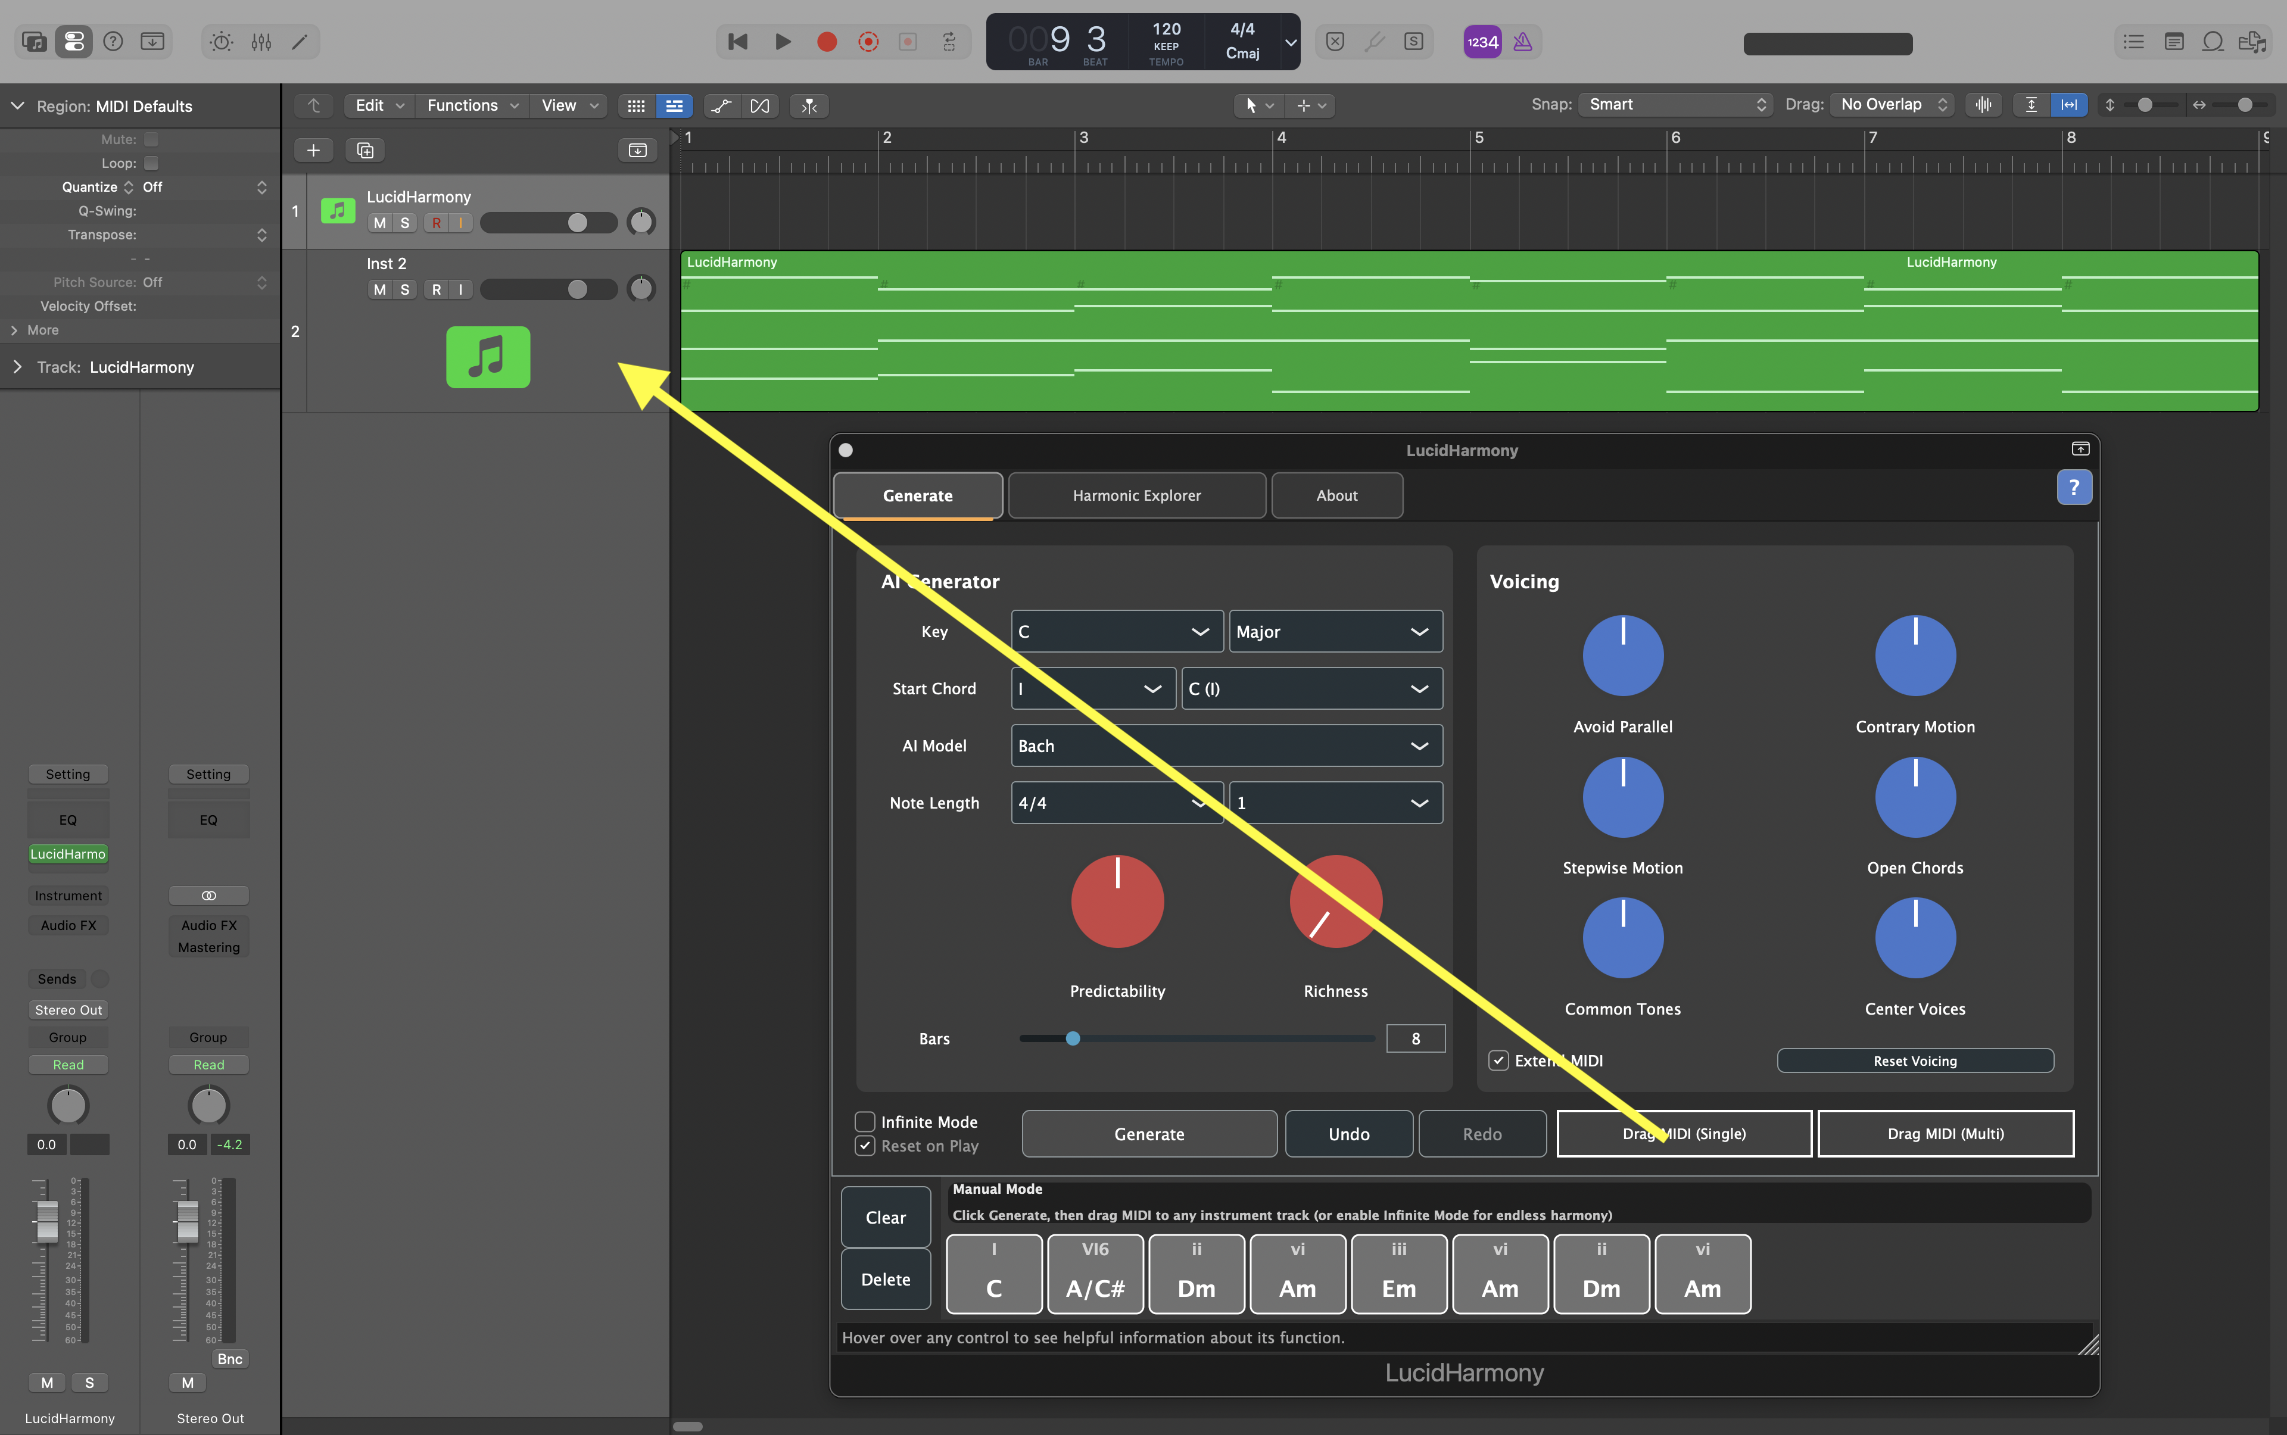
Task: Open the View menu in tracks area
Action: tap(569, 105)
